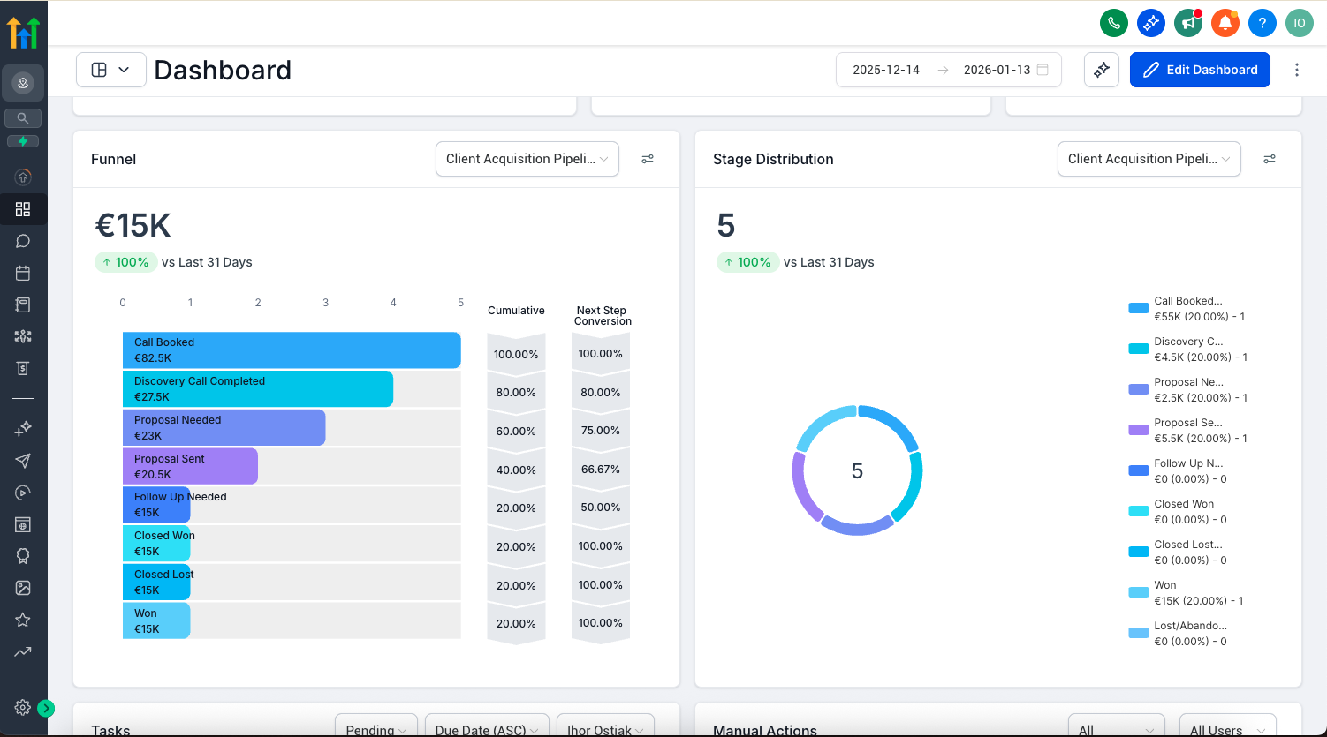Click the start date 2025-12-14 field
The width and height of the screenshot is (1327, 737).
(x=886, y=70)
